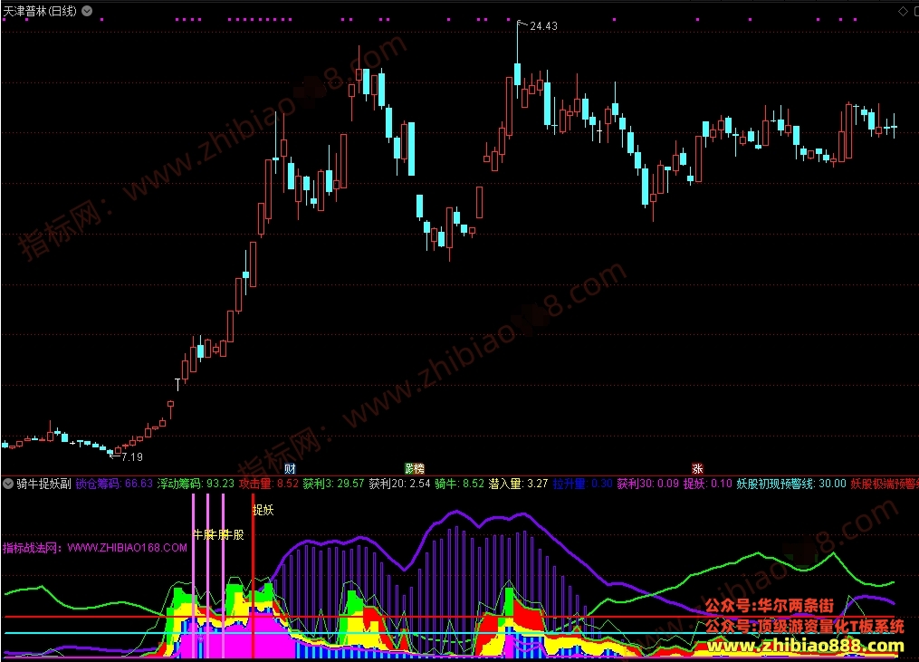Click the 获利30: 0.09 value
The image size is (919, 662).
tap(647, 484)
